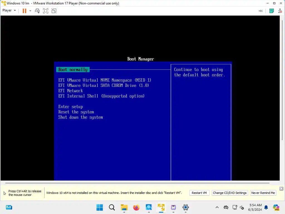Image resolution: width=285 pixels, height=214 pixels.
Task: Open notifications bell icon
Action: [266, 207]
